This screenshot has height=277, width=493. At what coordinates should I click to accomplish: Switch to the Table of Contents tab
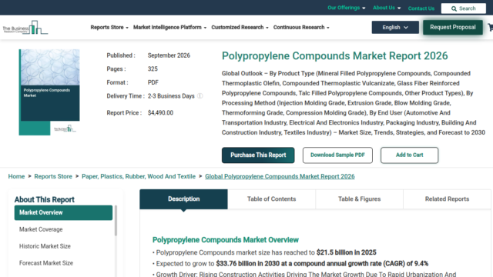[271, 199]
